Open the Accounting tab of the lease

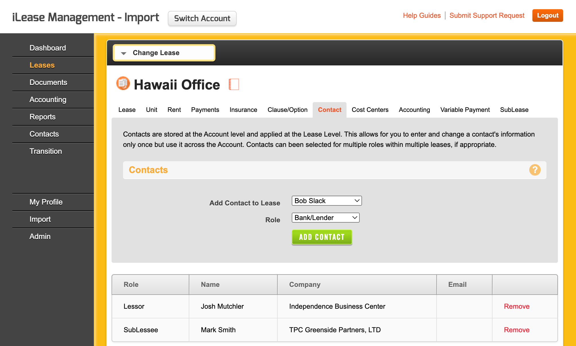click(414, 110)
